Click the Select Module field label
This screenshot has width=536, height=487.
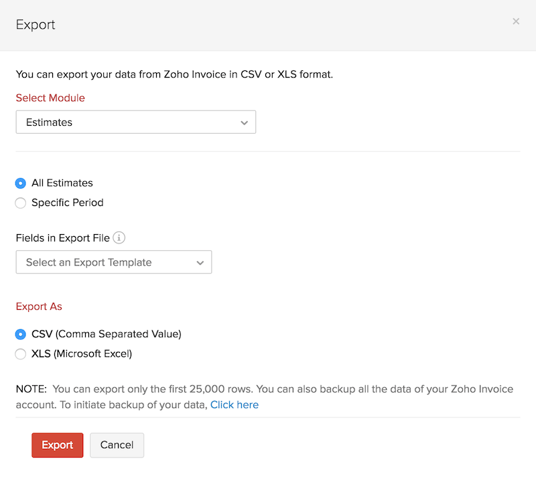click(x=50, y=98)
